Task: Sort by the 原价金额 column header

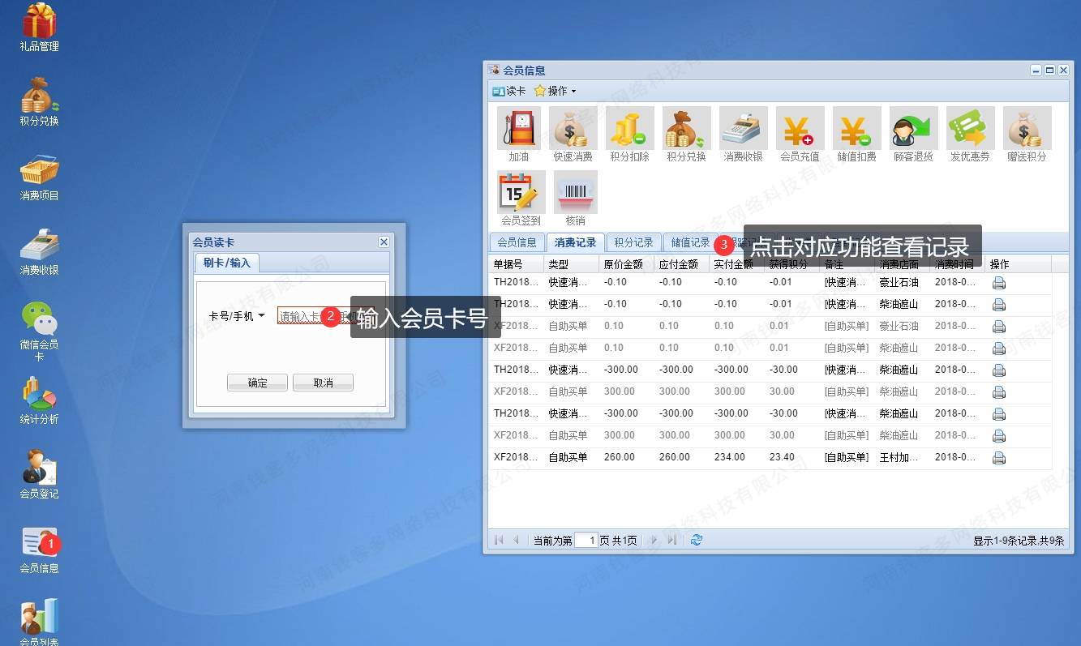Action: 627,264
